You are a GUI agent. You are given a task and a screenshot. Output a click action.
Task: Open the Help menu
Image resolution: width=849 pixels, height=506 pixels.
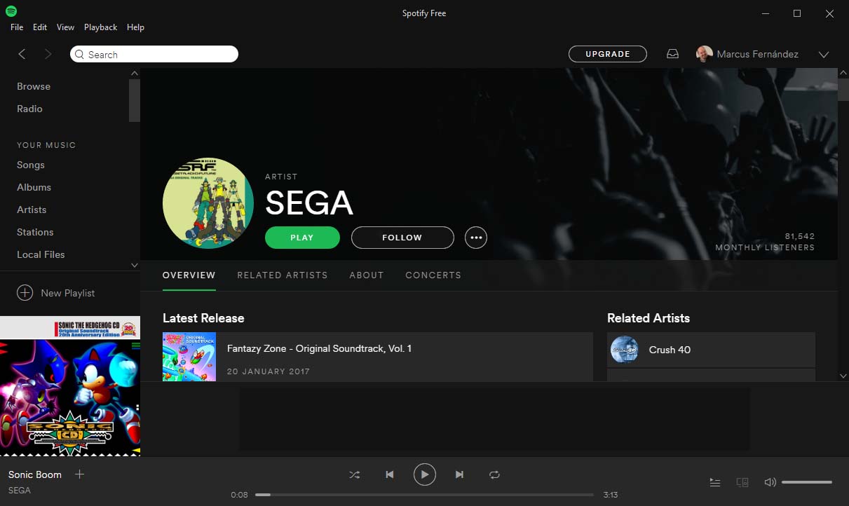(x=135, y=27)
